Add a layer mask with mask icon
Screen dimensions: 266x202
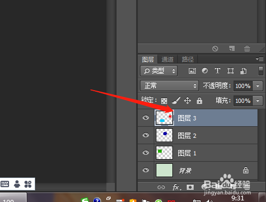(190, 187)
